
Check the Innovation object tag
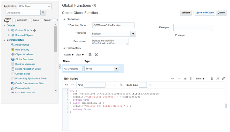pos(14,20)
